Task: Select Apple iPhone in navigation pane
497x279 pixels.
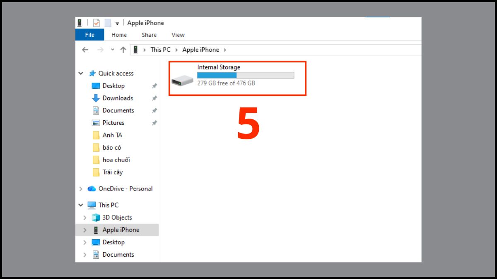Action: (121, 230)
